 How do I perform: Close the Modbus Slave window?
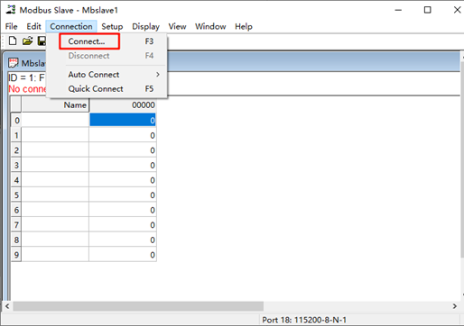click(x=457, y=10)
